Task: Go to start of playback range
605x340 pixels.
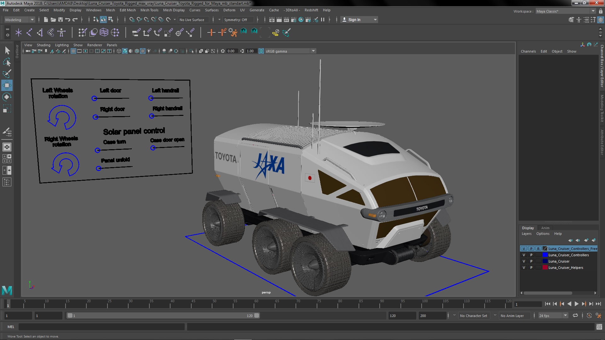Action: coord(547,304)
